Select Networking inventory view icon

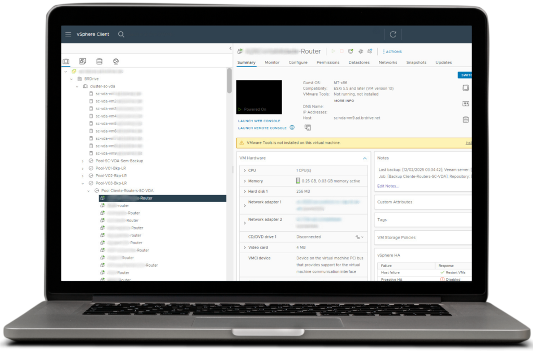(x=116, y=61)
